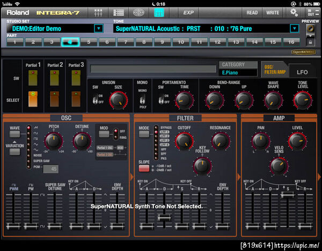Click the Partial 2 OSC routing label
Image resolution: width=322 pixels, height=251 pixels.
105,155
